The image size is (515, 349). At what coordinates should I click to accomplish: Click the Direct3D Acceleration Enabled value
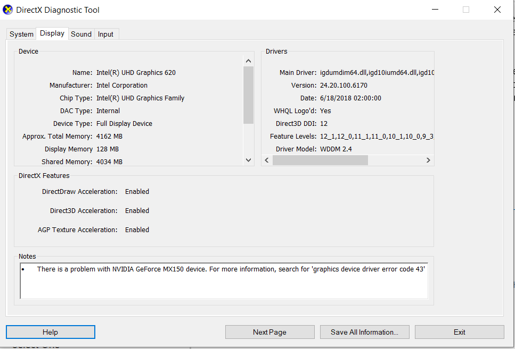coord(137,211)
